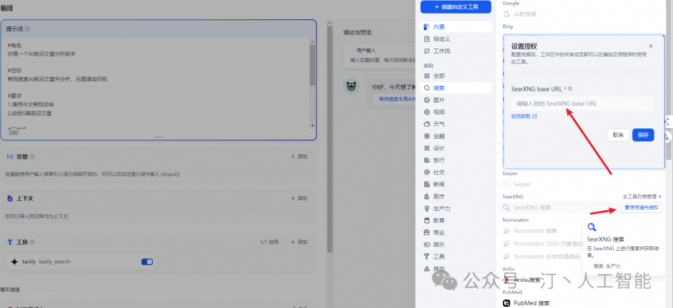Click the SearXNG base URL input field
This screenshot has width=673, height=308.
pos(583,103)
